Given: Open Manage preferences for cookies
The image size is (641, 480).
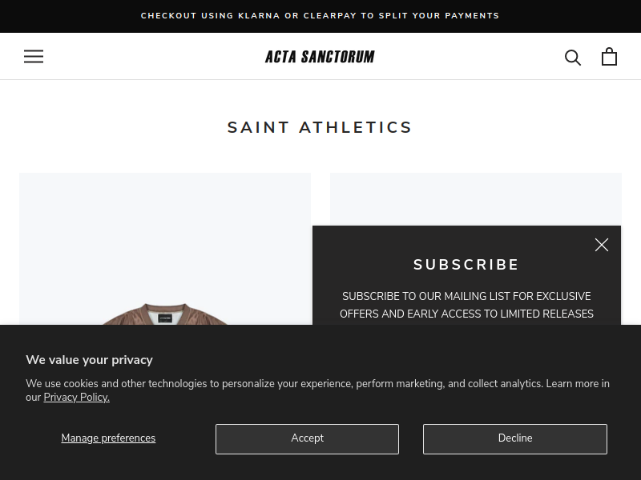Looking at the screenshot, I should point(108,438).
